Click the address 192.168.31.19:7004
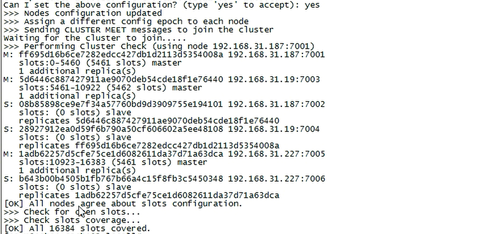The image size is (482, 234). (x=274, y=129)
